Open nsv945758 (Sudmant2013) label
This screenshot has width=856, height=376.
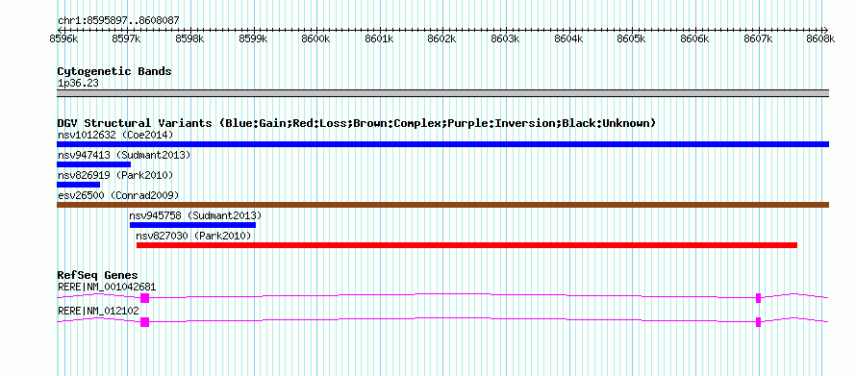pos(195,215)
